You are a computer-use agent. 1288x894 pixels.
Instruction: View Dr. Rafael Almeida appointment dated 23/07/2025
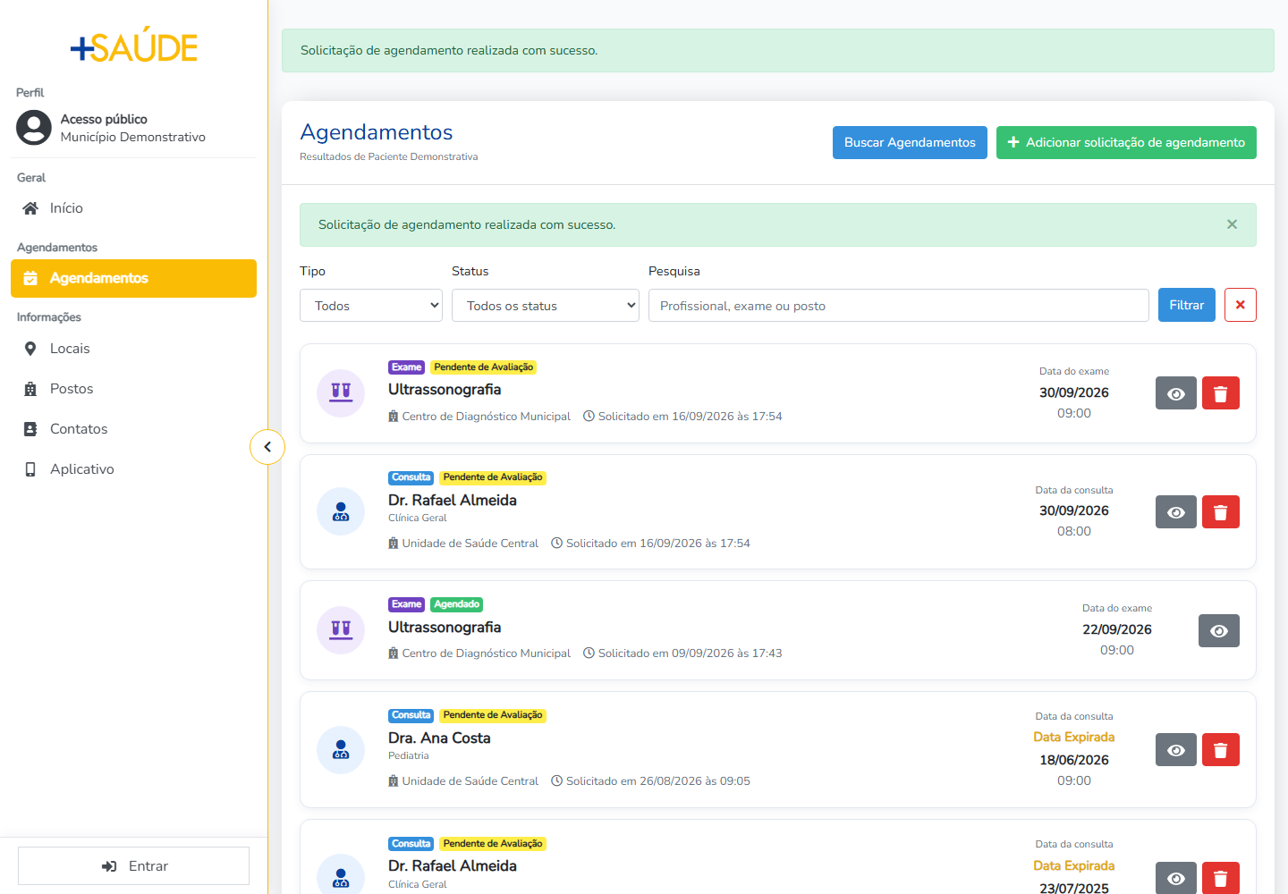(1176, 878)
